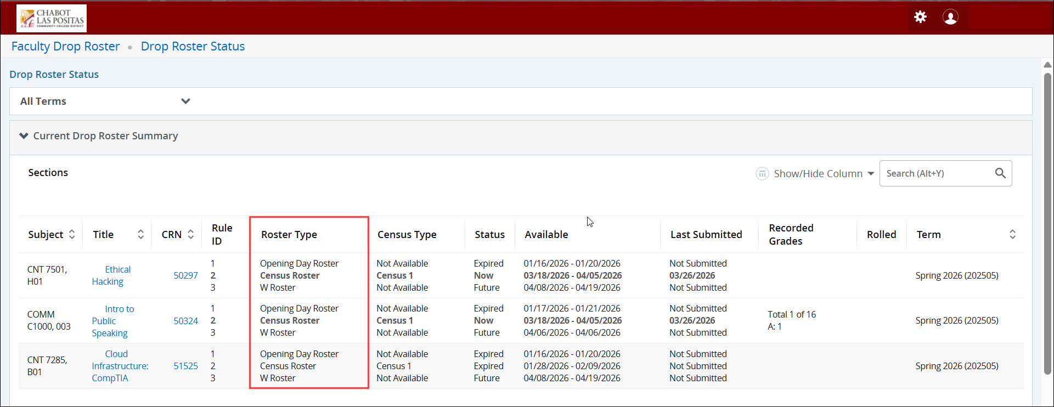Screen dimensions: 1054x407
Task: Open the settings gear icon
Action: pos(920,17)
